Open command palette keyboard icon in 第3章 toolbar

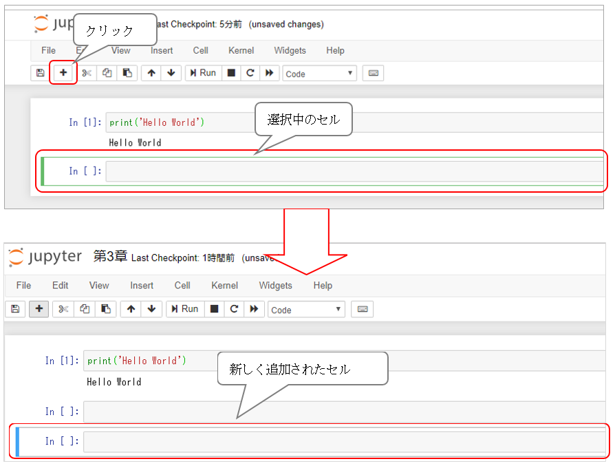[x=362, y=309]
